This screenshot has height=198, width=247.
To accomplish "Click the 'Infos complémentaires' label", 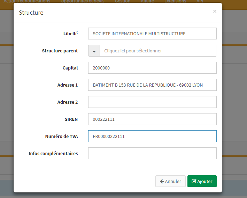I will tap(53, 153).
